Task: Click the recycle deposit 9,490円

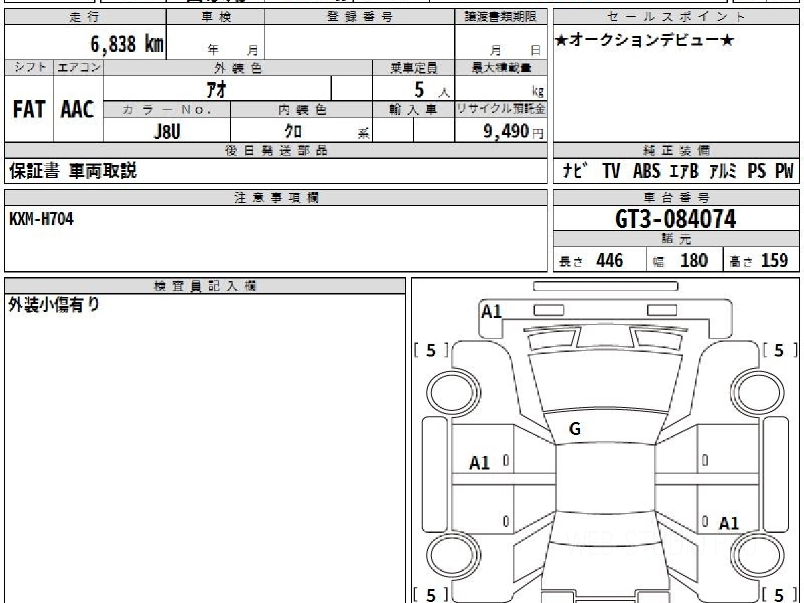Action: (514, 131)
